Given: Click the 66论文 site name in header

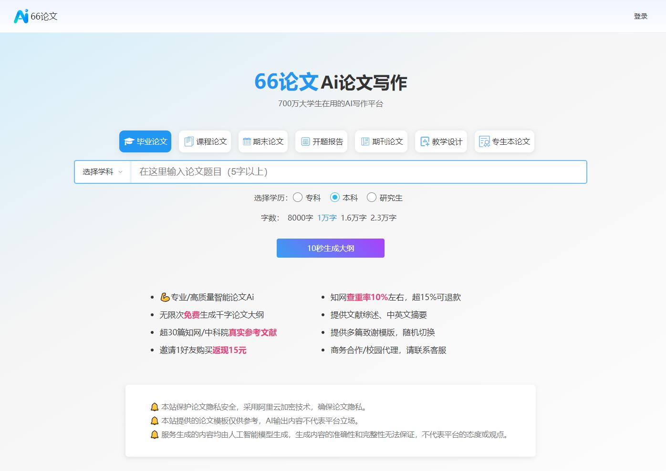Looking at the screenshot, I should [44, 16].
